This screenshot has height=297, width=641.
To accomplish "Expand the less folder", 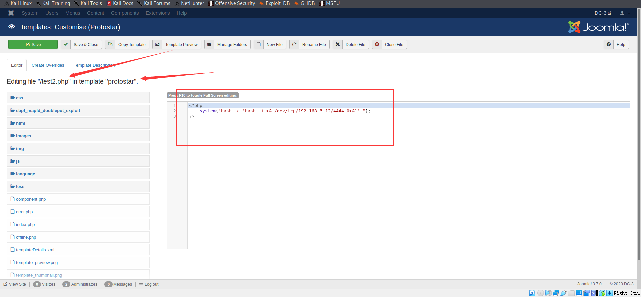I will [x=78, y=186].
